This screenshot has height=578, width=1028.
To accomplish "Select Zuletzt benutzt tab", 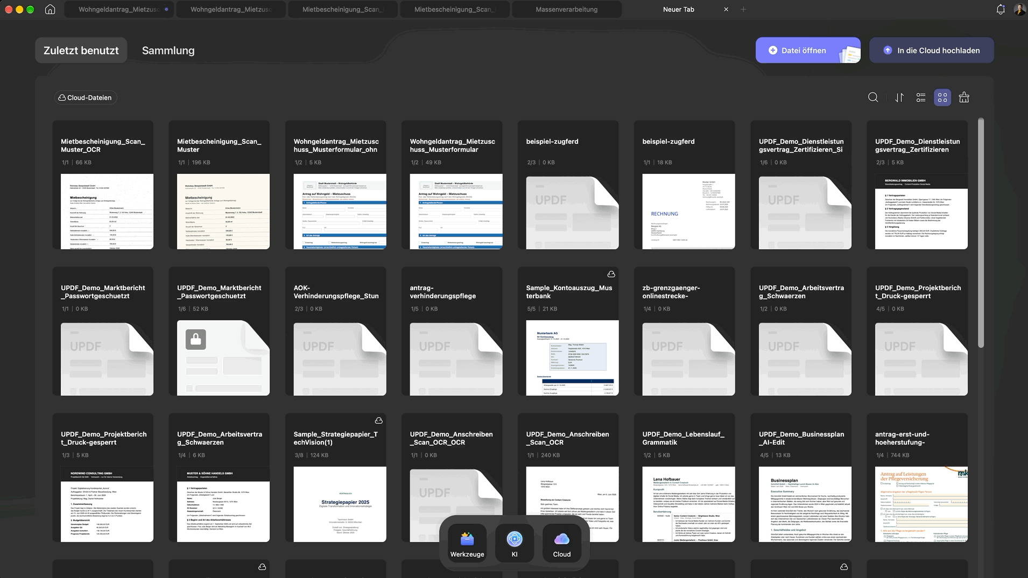I will 81,50.
